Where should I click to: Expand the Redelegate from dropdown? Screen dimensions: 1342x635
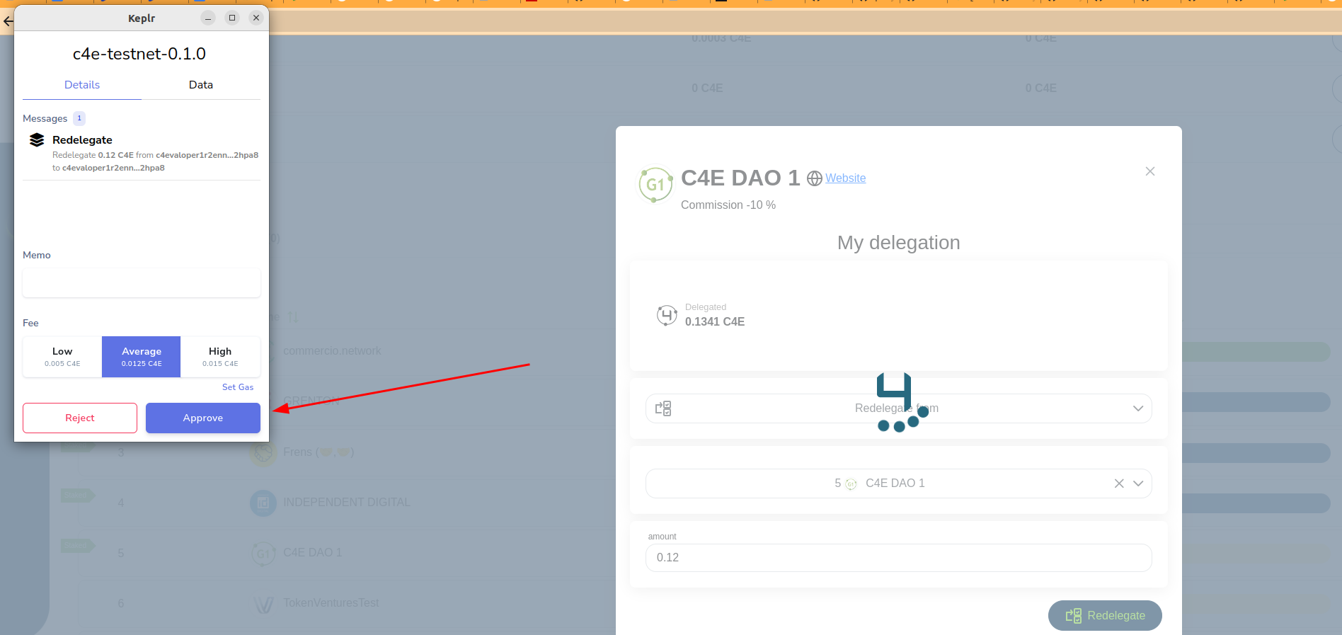tap(1138, 408)
